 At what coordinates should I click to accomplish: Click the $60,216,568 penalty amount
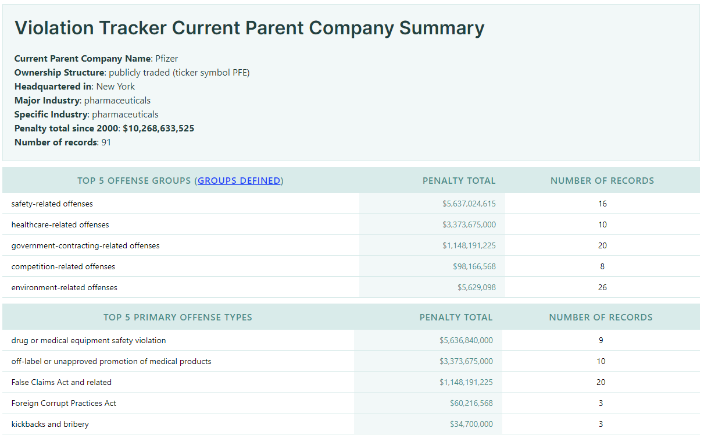click(471, 404)
